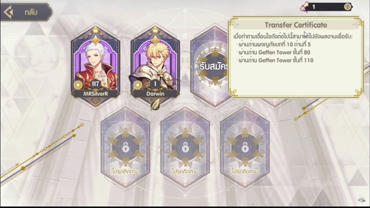370x208 pixels.
Task: Click the middle locked slot padlock
Action: 185,148
